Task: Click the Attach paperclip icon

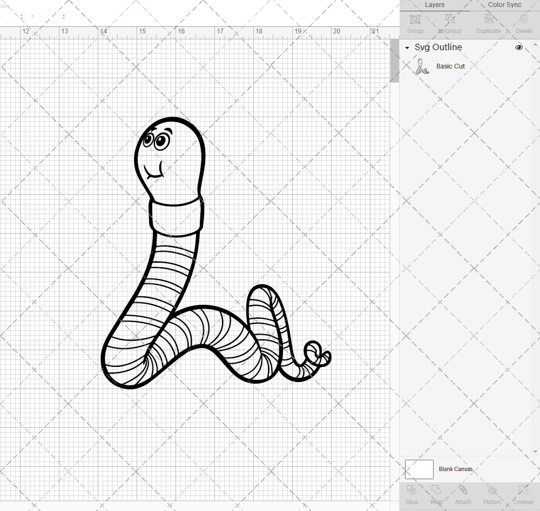Action: click(463, 494)
